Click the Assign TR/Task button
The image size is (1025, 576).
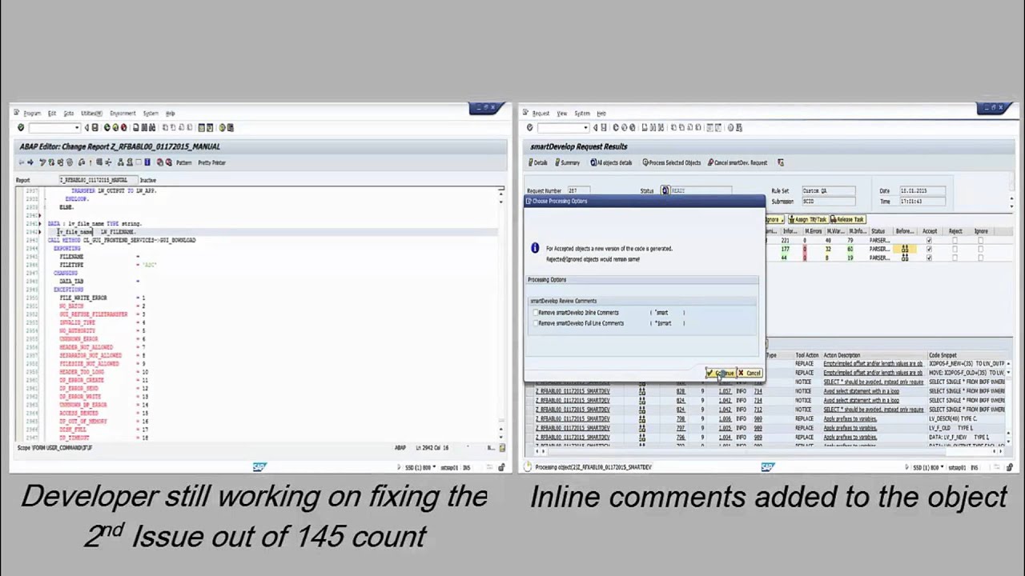(x=807, y=220)
